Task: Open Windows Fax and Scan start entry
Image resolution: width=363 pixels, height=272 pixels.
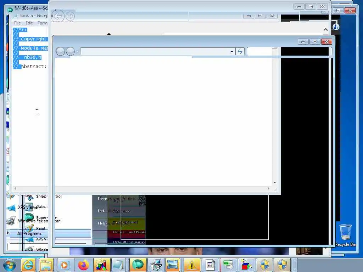Action: point(33,221)
